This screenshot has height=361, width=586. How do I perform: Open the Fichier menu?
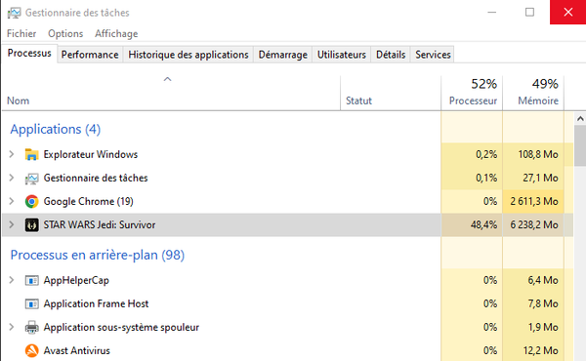(x=21, y=33)
